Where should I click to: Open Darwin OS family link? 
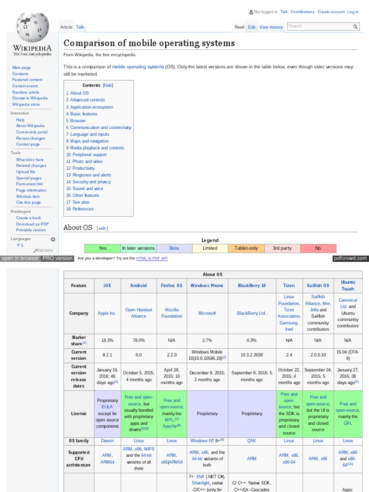point(107,441)
